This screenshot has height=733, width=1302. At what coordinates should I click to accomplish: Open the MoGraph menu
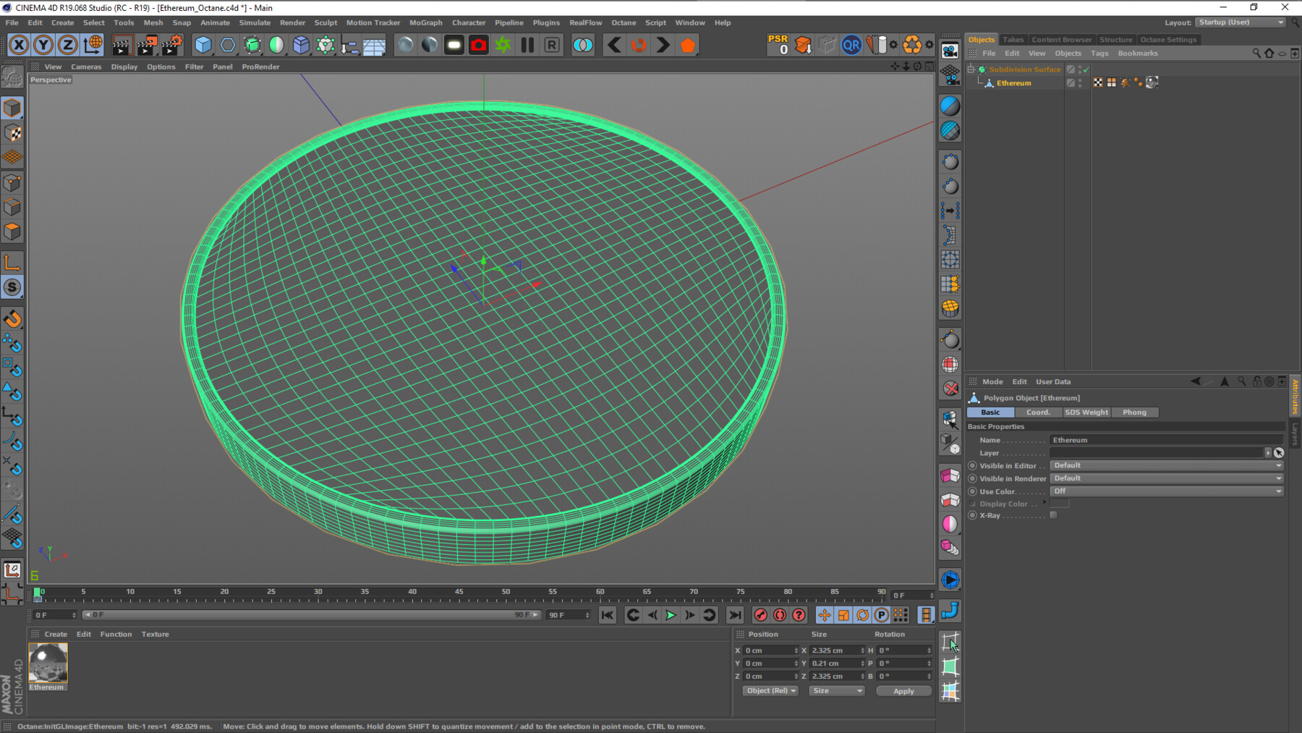point(425,22)
